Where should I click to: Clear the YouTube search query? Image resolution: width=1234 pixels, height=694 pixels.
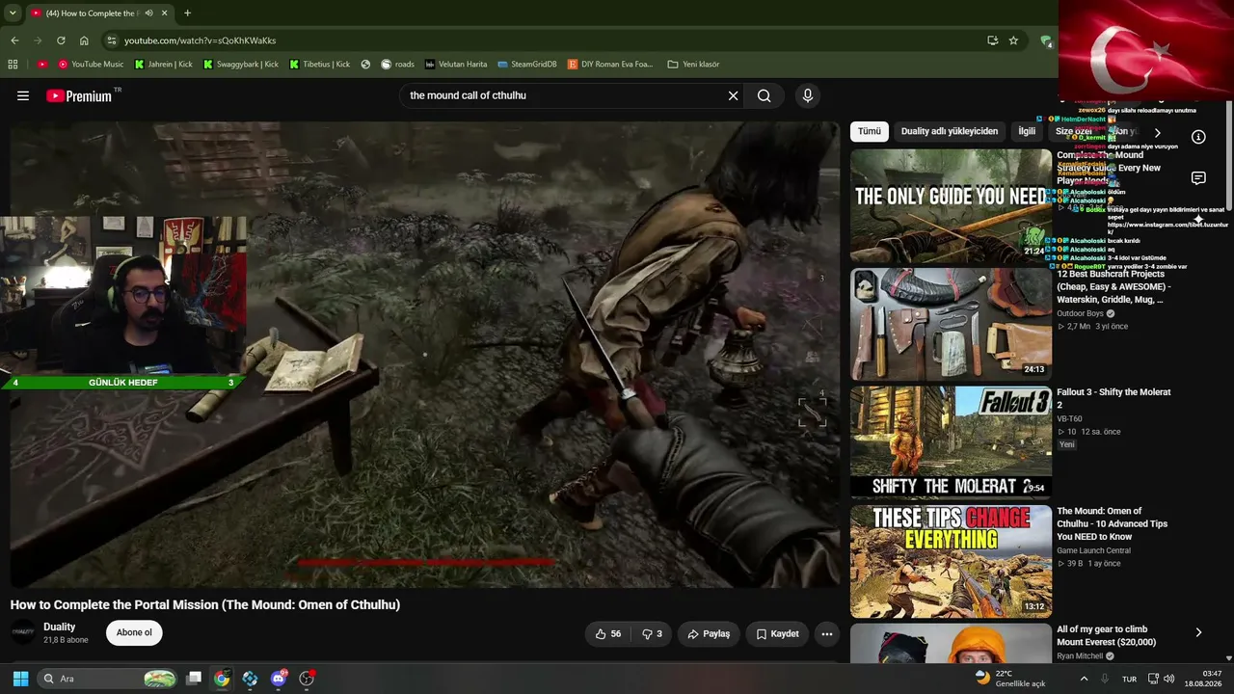733,95
